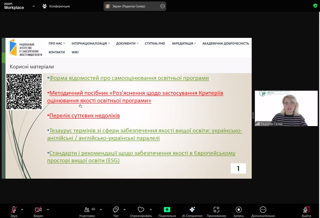Go to АКАДЕМІЧНА ДОБРОЧЕСНІСТЬ page
320x218 pixels.
[x=225, y=43]
